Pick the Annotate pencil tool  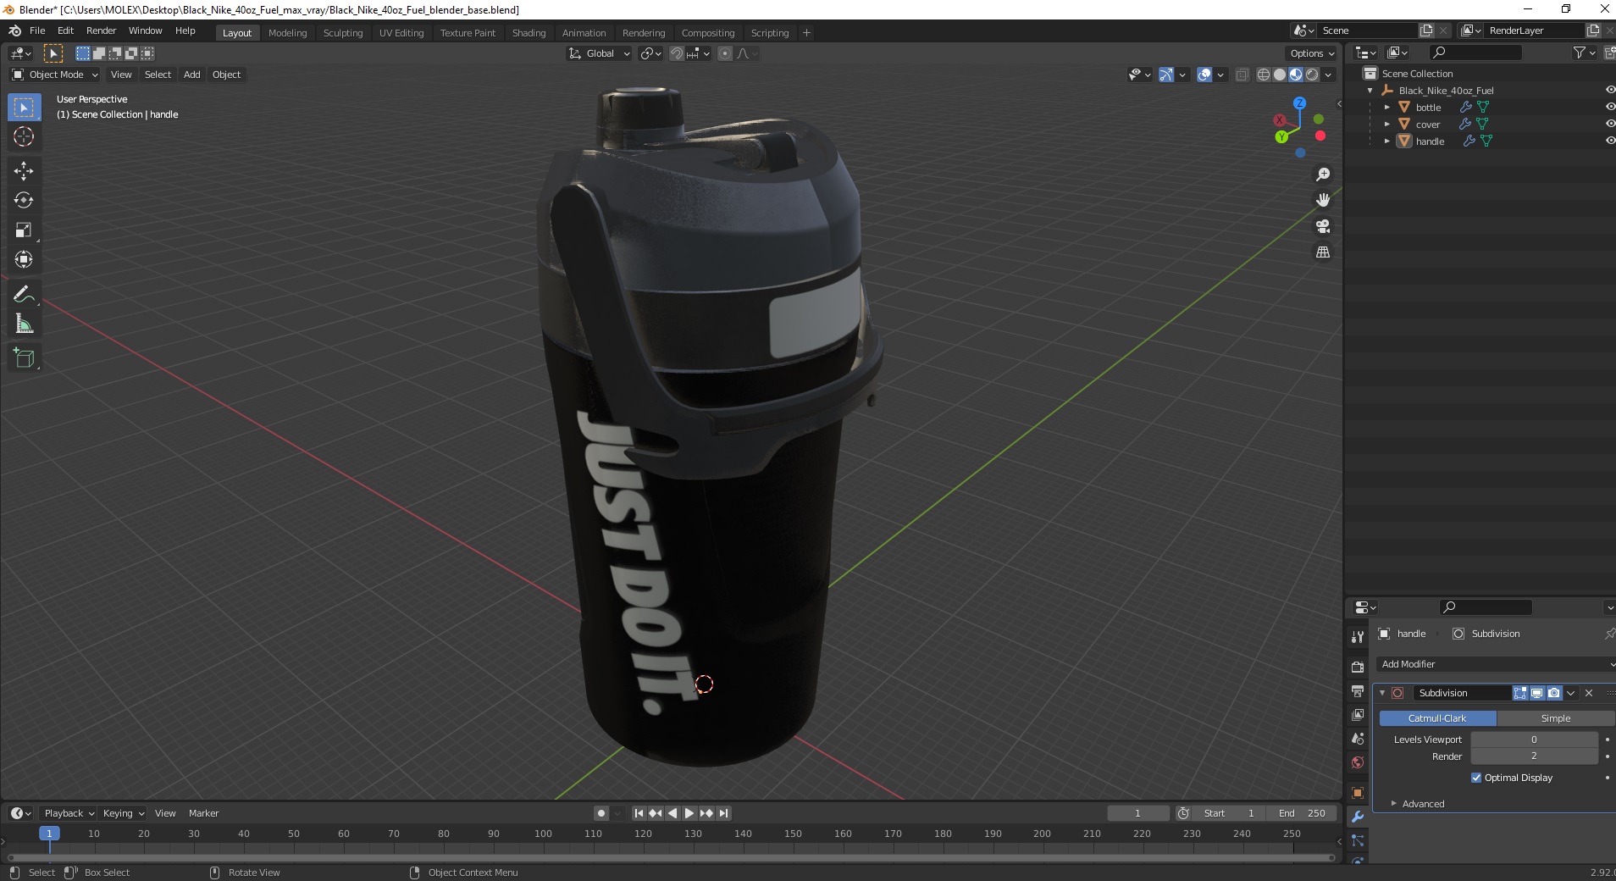tap(24, 294)
